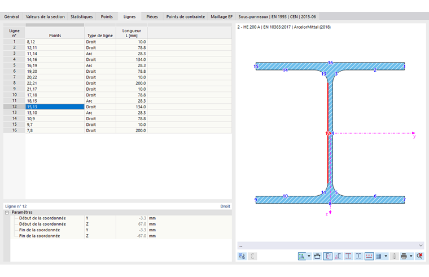Select the Lignes tab
Viewport: 429px width, 277px height.
pos(129,17)
